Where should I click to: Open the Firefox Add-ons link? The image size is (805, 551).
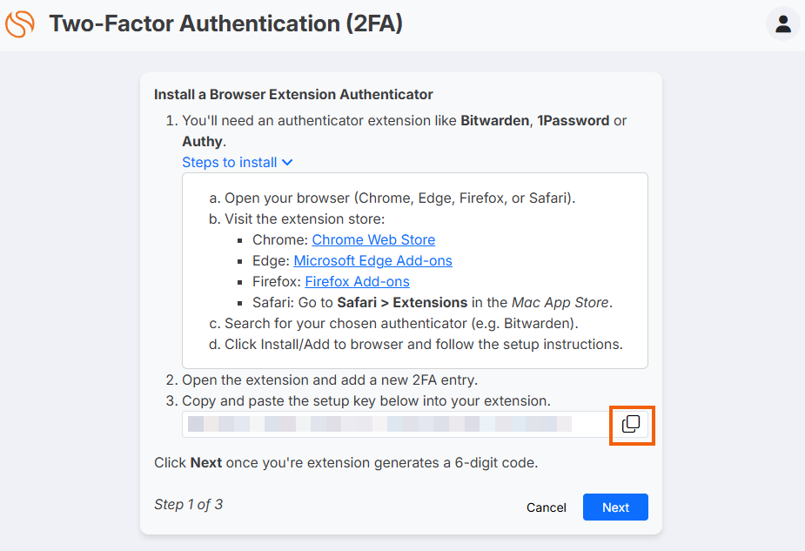click(x=358, y=282)
